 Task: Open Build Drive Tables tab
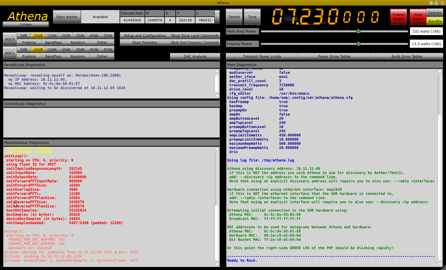click(x=407, y=57)
